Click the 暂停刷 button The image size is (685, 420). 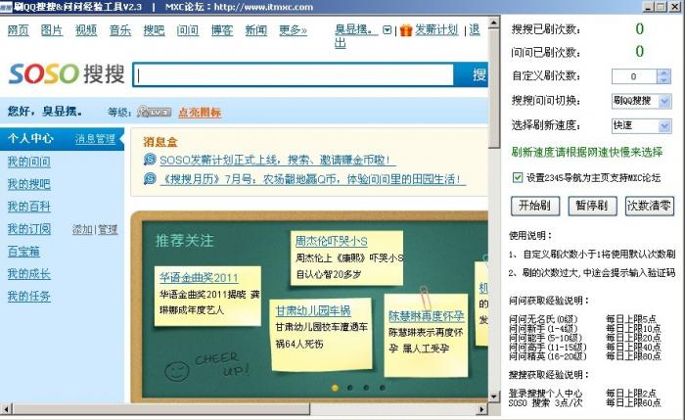(592, 206)
